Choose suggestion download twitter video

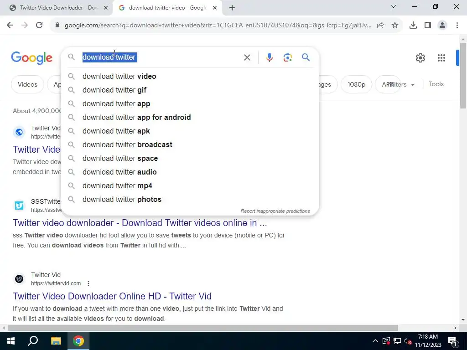pyautogui.click(x=190, y=77)
